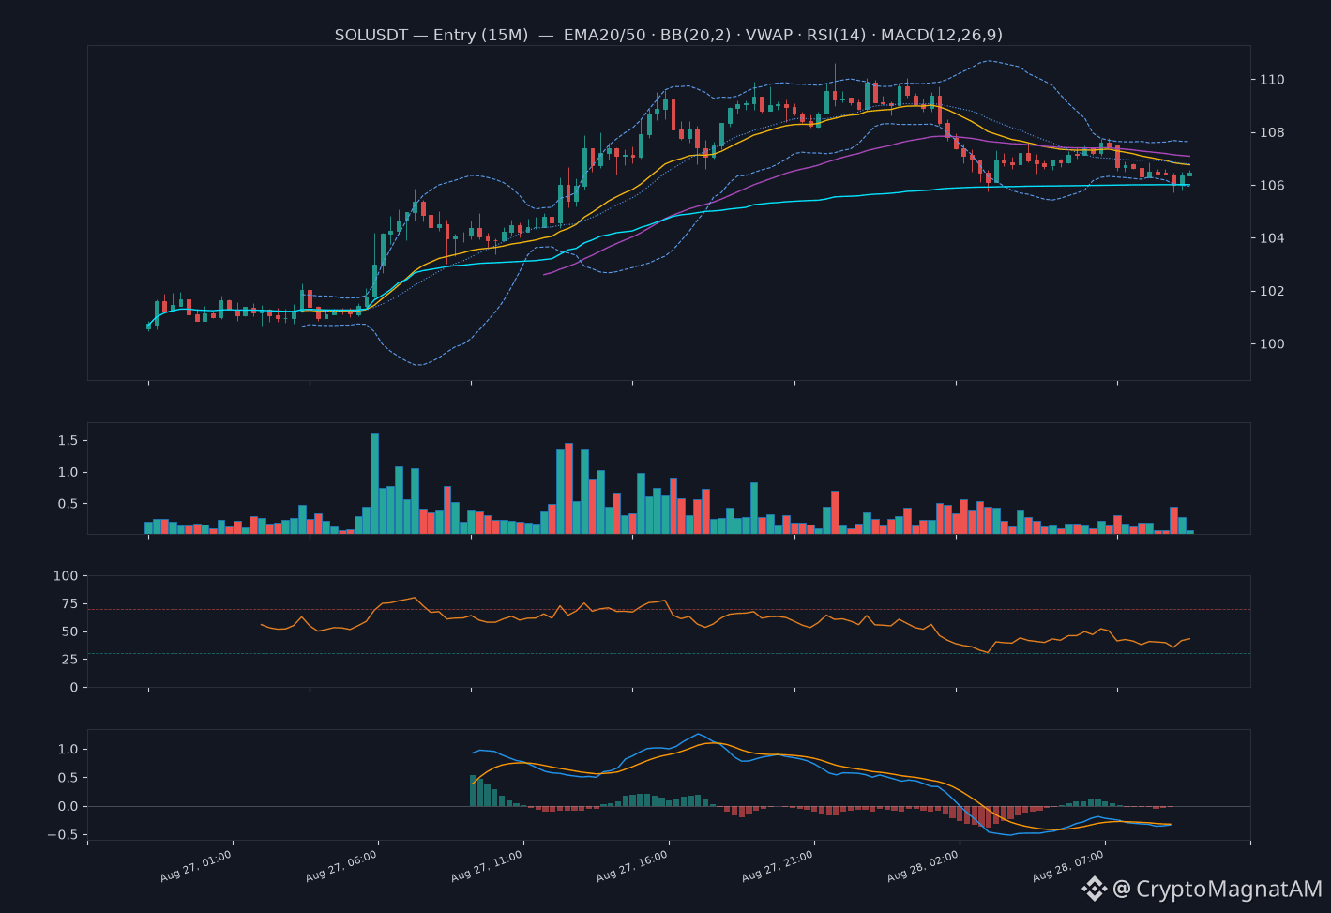
Task: Click the 0 label on the RSI axis
Action: [x=74, y=687]
